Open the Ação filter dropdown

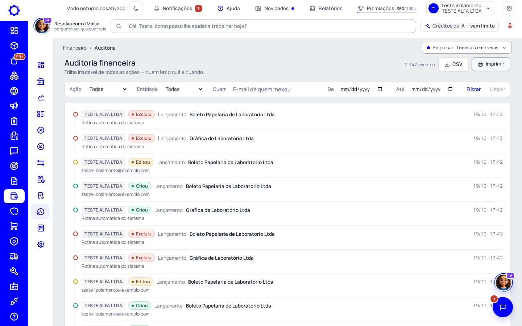108,89
